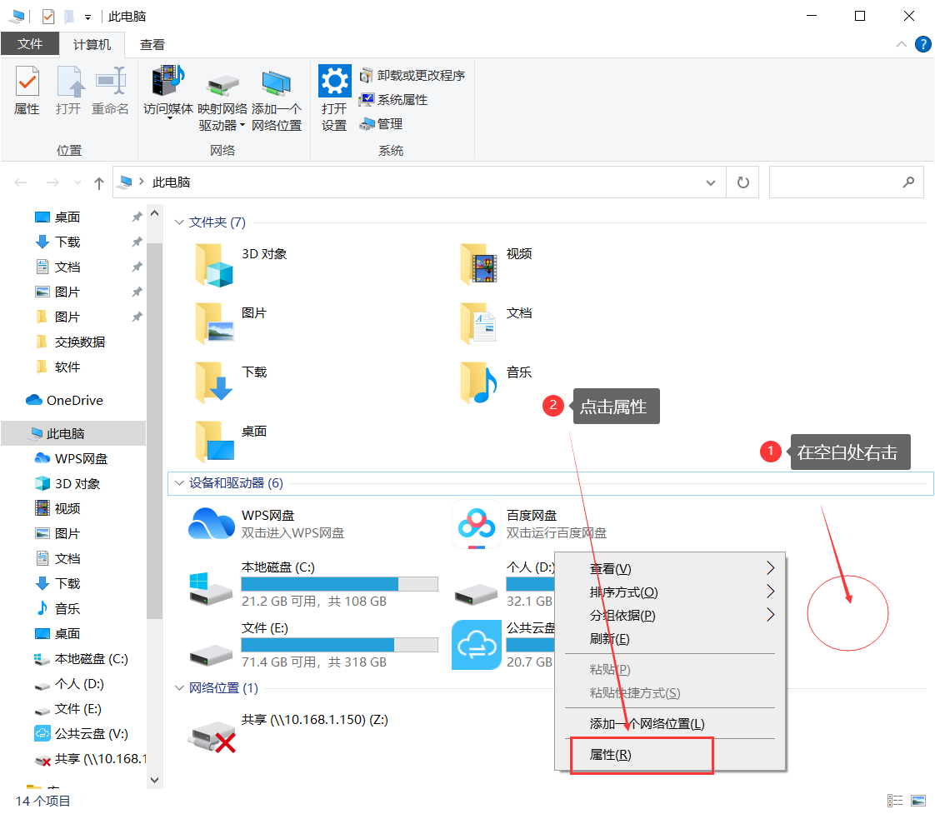
Task: Select WPS网盘 in devices list
Action: 267,523
